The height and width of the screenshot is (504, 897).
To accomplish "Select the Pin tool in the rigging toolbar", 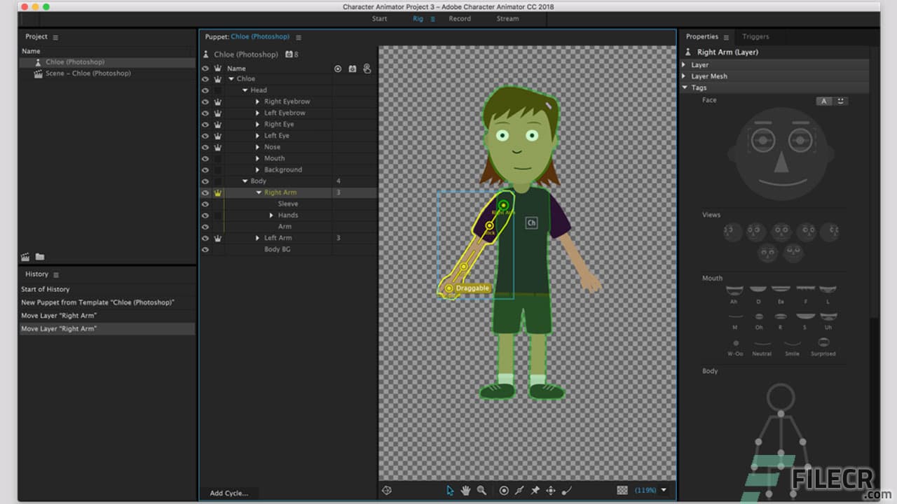I will (x=535, y=491).
